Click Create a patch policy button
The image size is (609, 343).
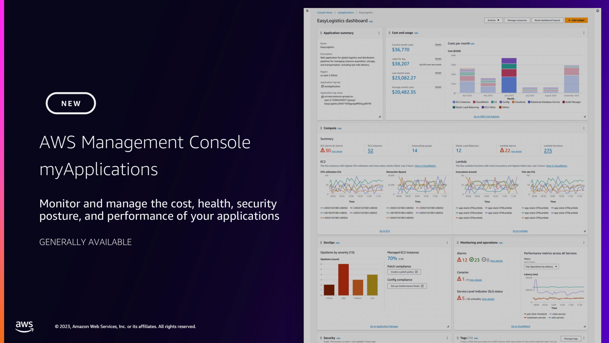click(404, 272)
